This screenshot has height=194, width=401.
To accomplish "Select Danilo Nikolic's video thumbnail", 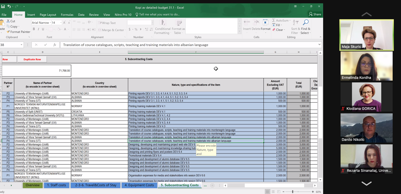I will pyautogui.click(x=366, y=128).
